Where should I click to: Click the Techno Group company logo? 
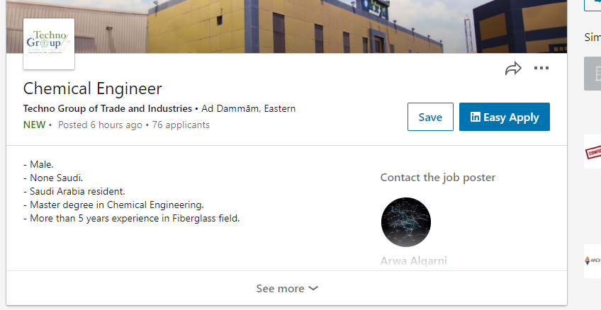click(x=49, y=44)
